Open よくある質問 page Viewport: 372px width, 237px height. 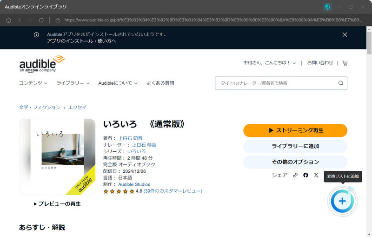pos(160,83)
